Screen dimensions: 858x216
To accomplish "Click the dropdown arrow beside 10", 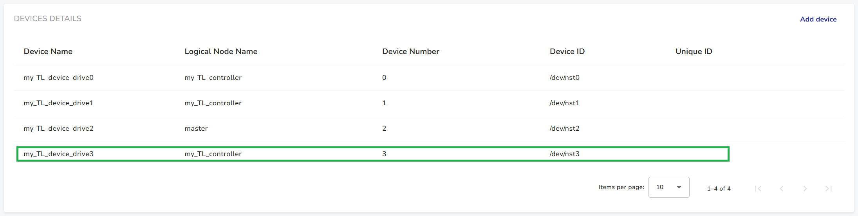I will [x=679, y=187].
